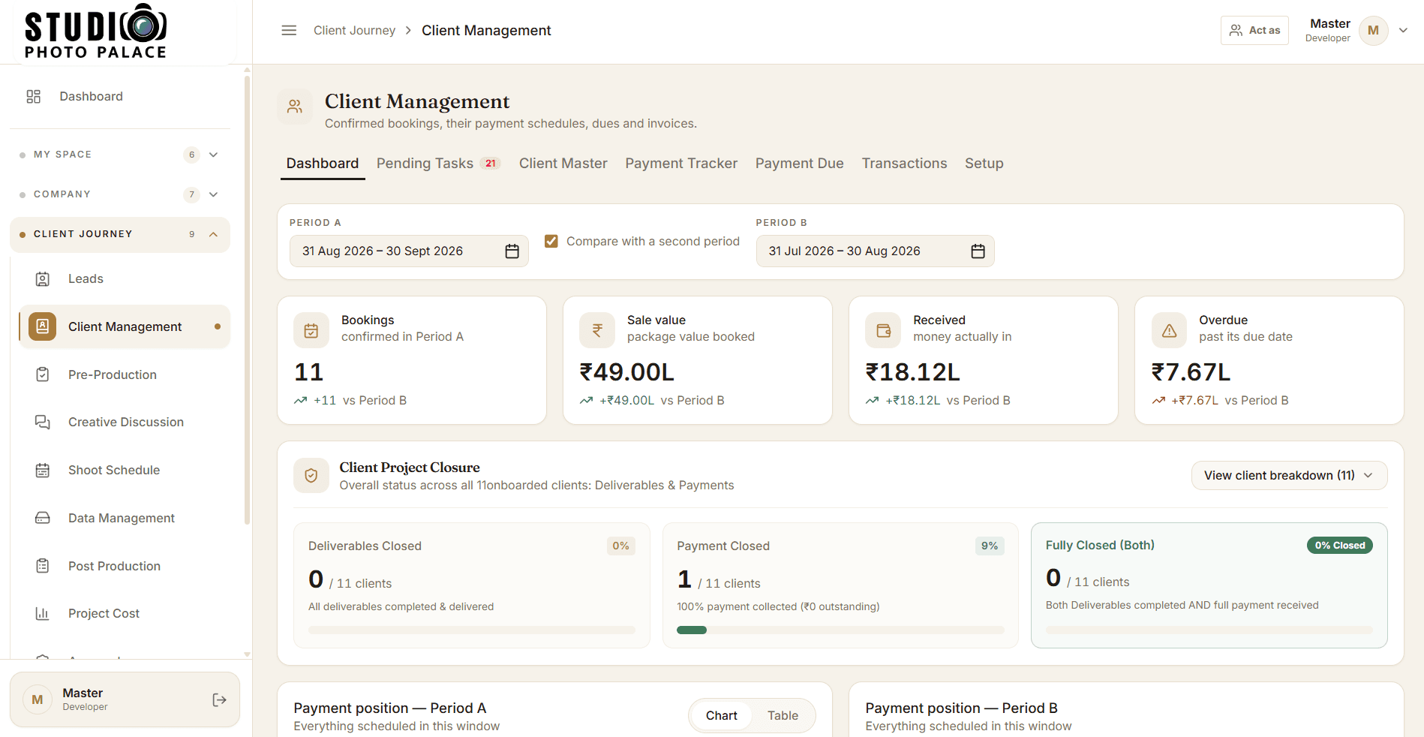Open the View client breakdown dropdown
This screenshot has width=1424, height=737.
click(x=1289, y=475)
